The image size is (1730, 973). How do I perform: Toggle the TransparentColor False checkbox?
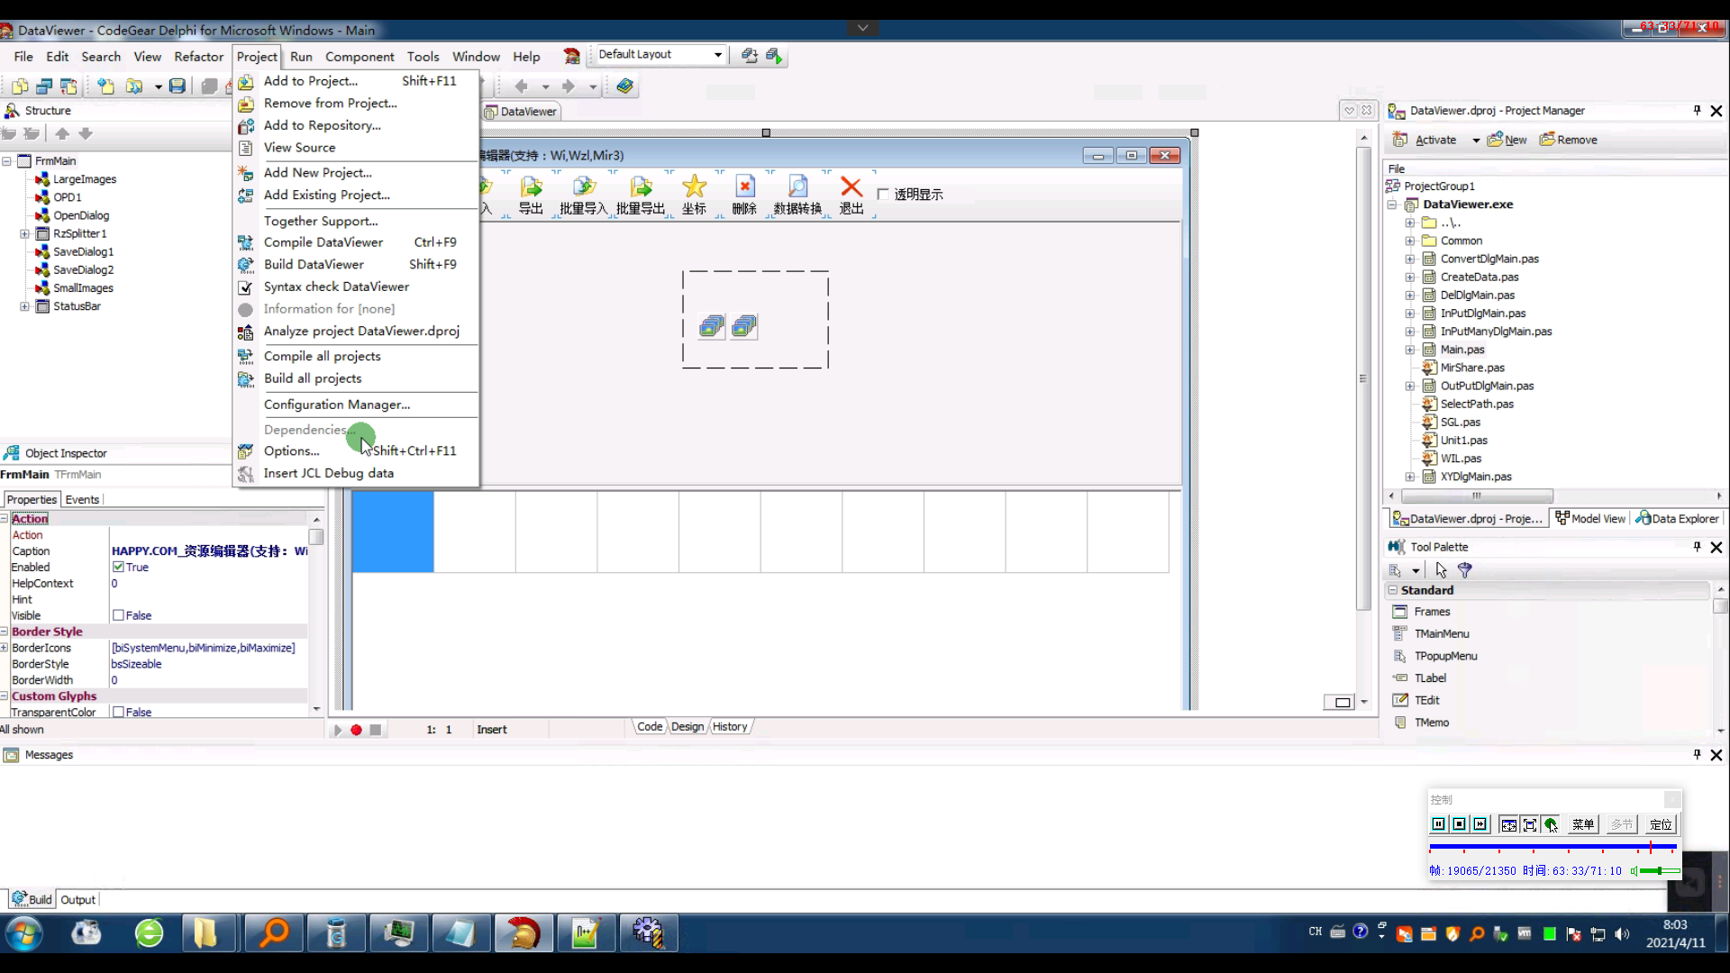pos(118,713)
